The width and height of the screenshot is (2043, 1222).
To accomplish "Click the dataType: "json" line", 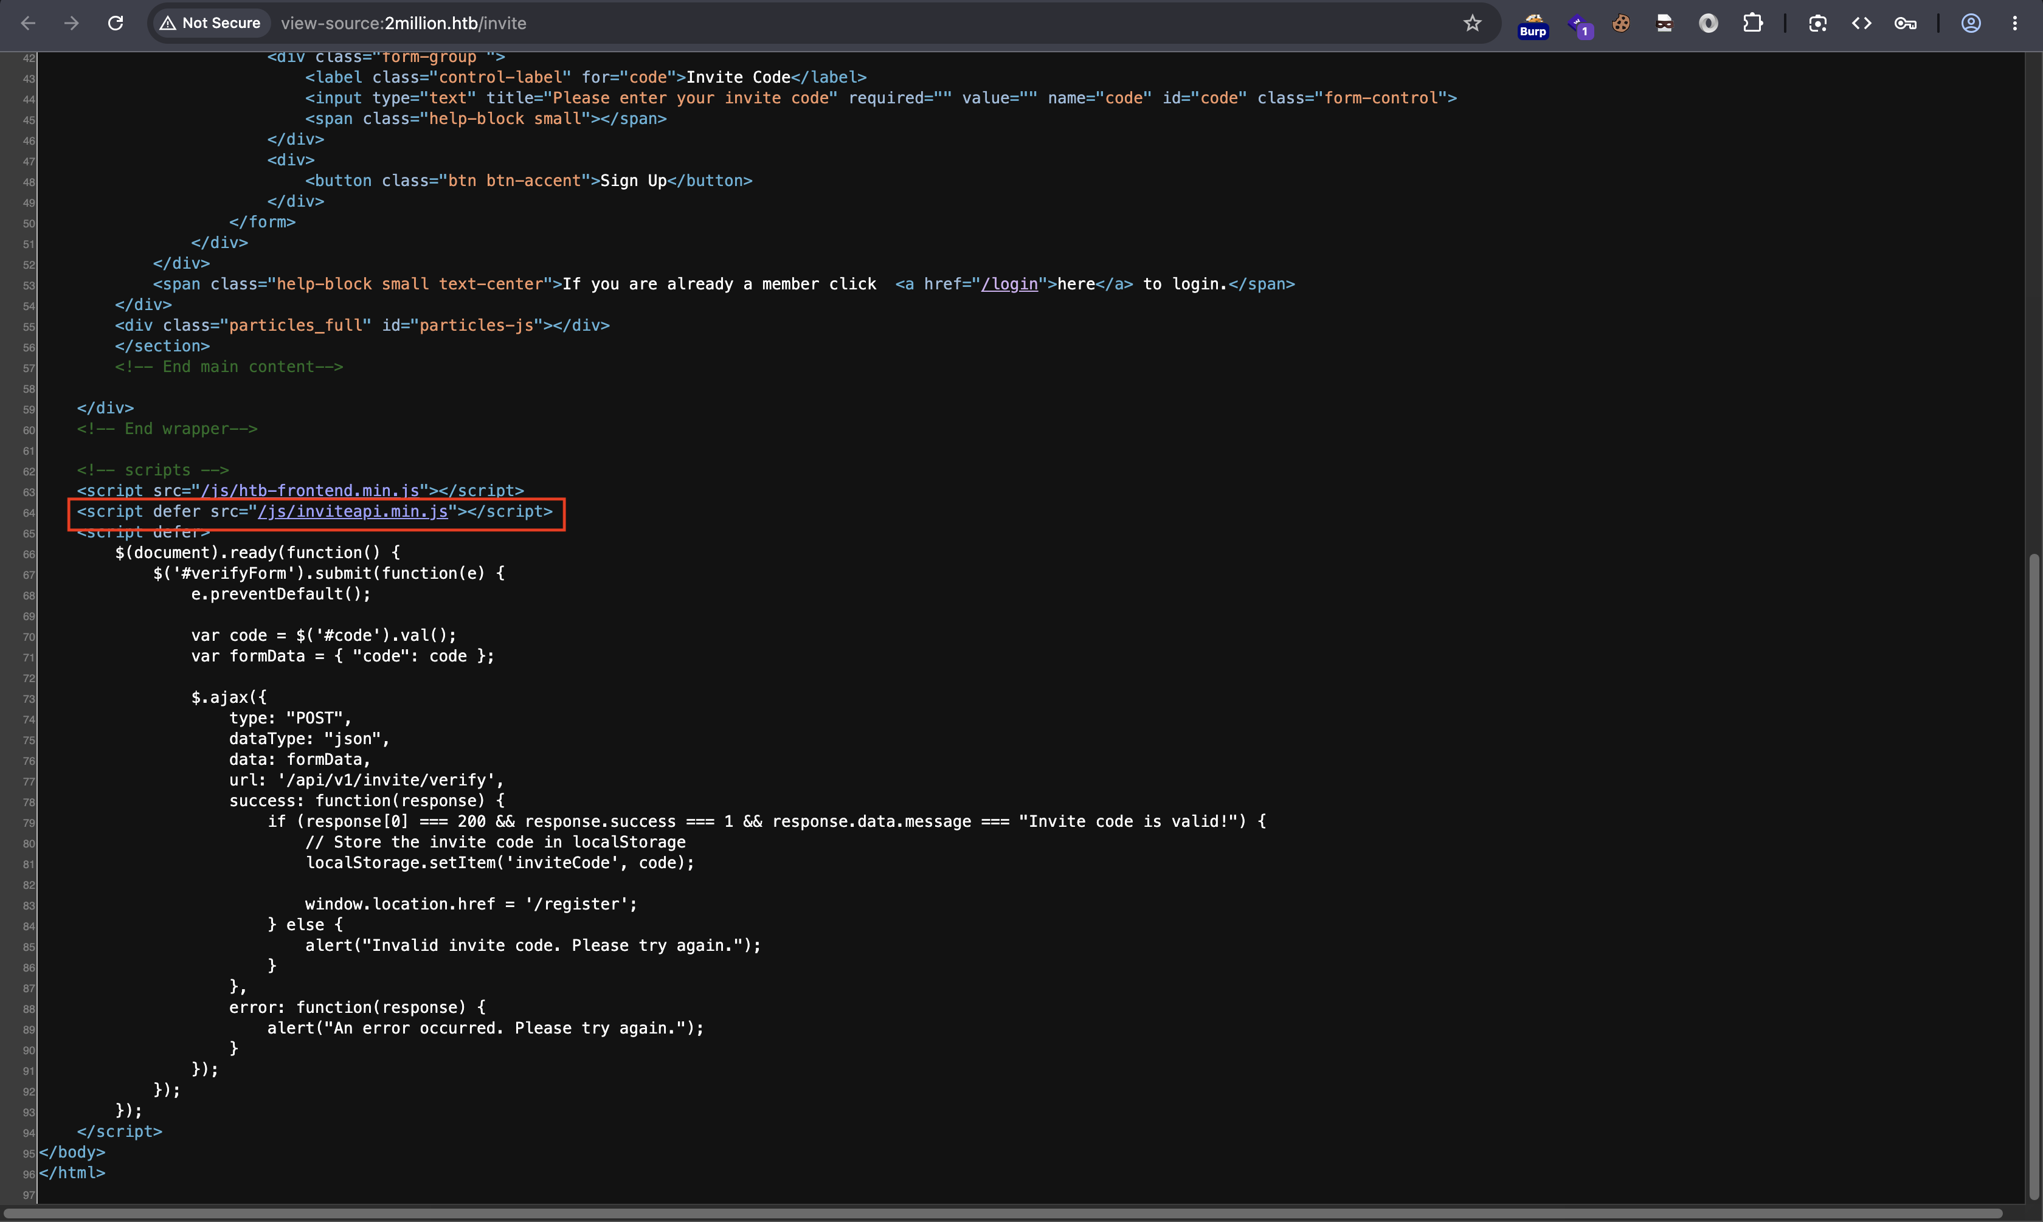I will pyautogui.click(x=309, y=739).
